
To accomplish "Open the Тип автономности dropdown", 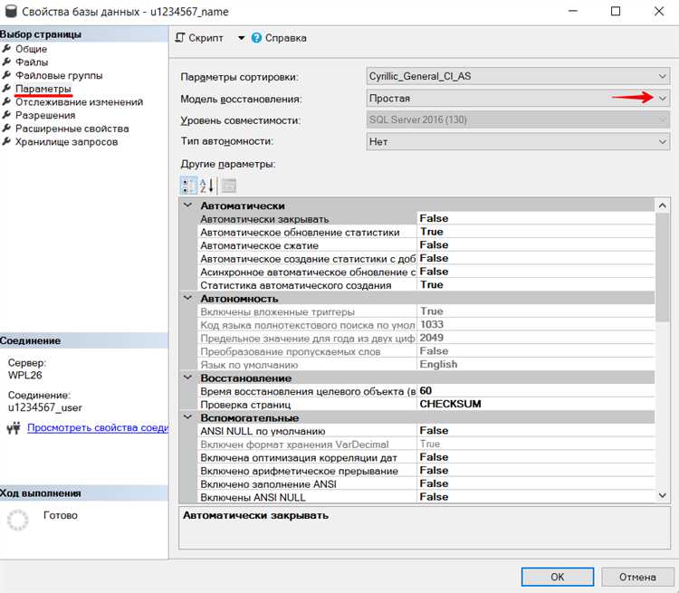I will [x=517, y=141].
